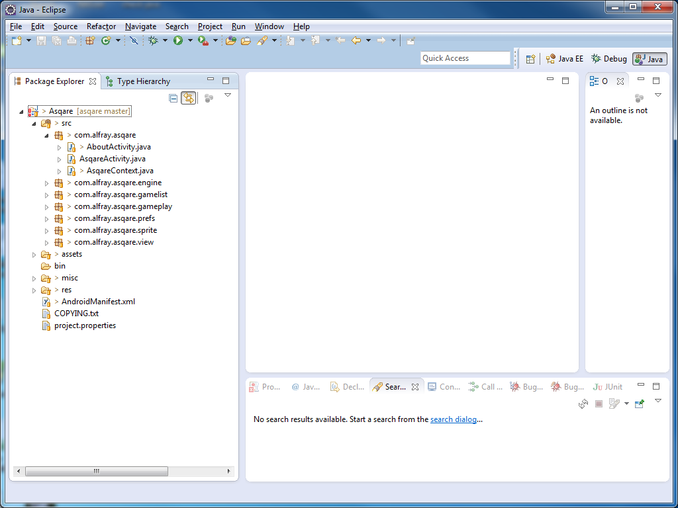Switch to the Type Hierarchy tab
This screenshot has height=508, width=678.
tap(138, 81)
